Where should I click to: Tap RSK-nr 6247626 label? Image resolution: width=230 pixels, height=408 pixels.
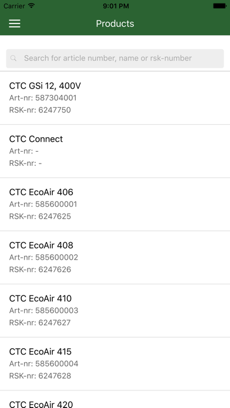40,269
